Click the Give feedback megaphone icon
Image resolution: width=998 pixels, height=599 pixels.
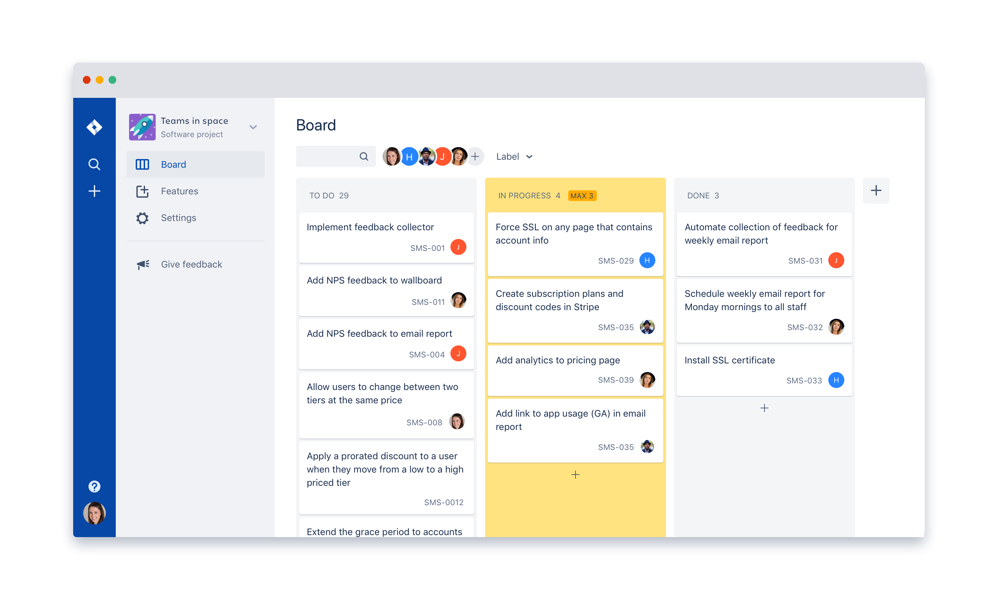pyautogui.click(x=141, y=265)
